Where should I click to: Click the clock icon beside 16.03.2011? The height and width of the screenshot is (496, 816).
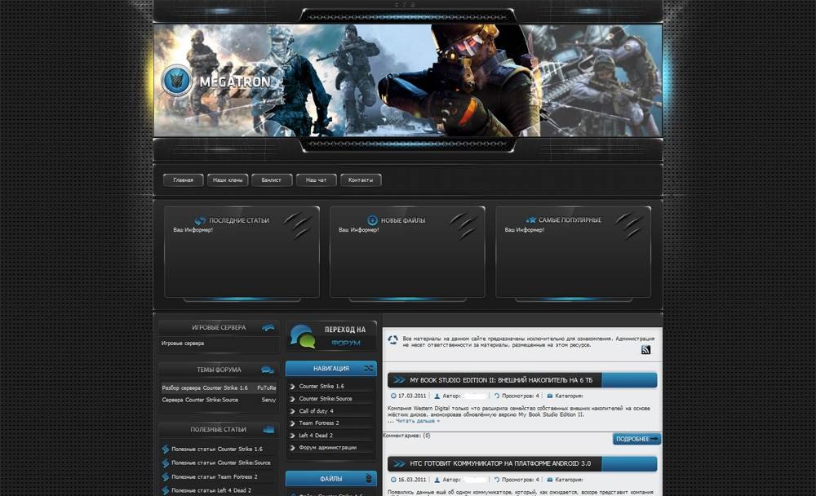tap(393, 480)
